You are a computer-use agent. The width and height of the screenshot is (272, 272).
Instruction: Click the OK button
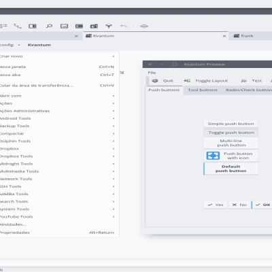(x=262, y=205)
